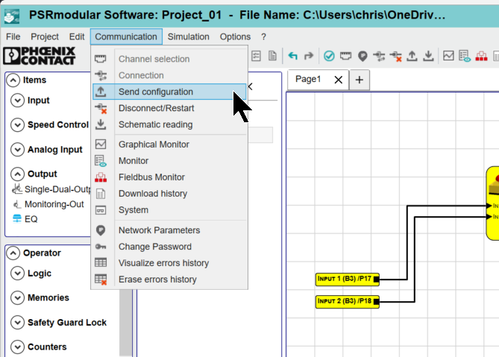The width and height of the screenshot is (499, 357).
Task: Open Network Parameters from menu
Action: click(x=169, y=230)
